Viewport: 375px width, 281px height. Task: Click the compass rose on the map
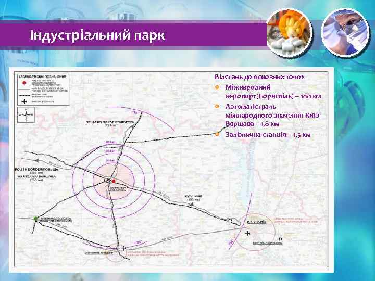point(26,115)
